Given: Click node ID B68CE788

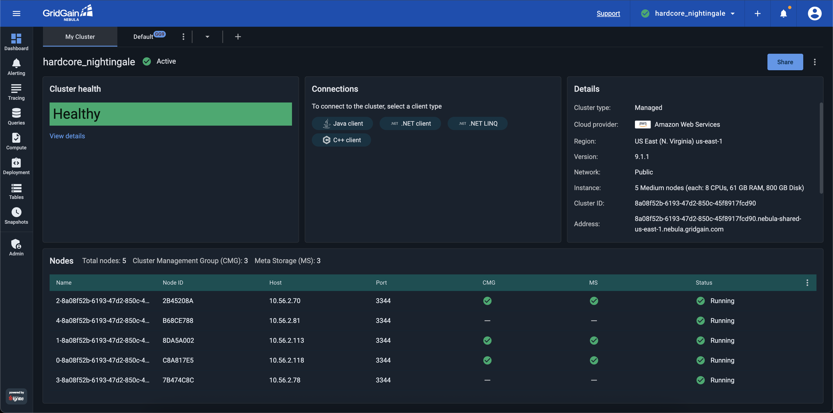Looking at the screenshot, I should click(x=178, y=320).
